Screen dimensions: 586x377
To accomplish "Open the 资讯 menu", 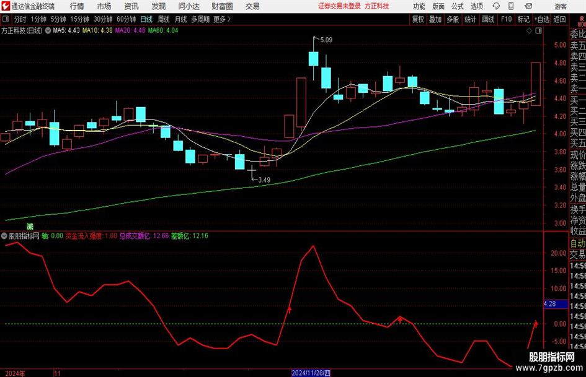I will [x=131, y=6].
